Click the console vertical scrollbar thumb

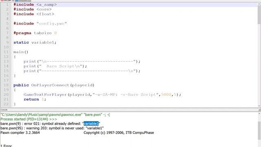pyautogui.click(x=259, y=130)
